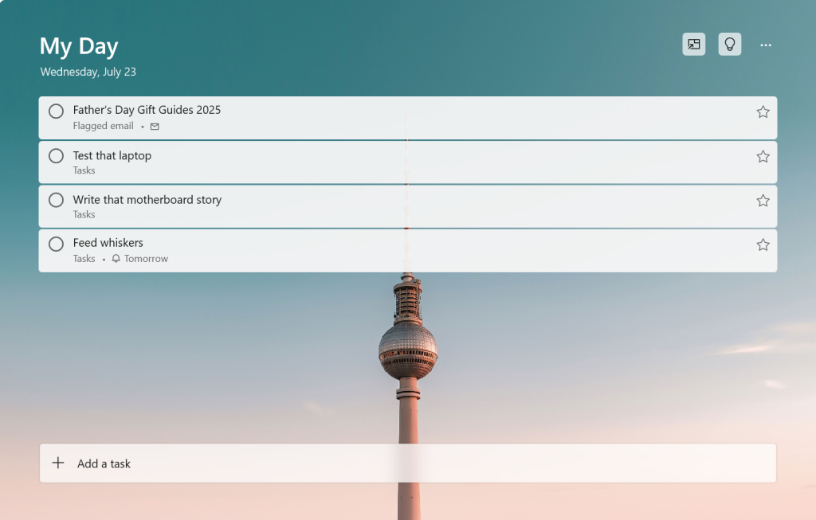This screenshot has height=520, width=816.
Task: Complete the Father's Day Gift Guides 2025 task
Action: point(56,111)
